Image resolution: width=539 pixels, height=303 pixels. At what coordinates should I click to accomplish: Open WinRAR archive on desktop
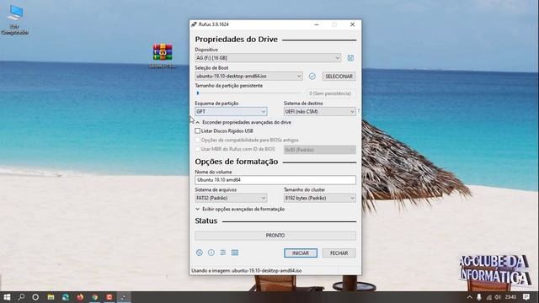click(x=163, y=56)
